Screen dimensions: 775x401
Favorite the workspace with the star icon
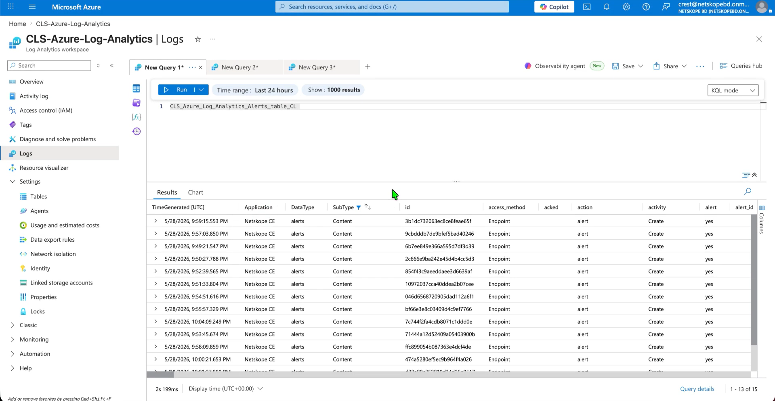198,39
